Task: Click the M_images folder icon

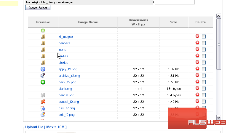Action: tap(43, 37)
